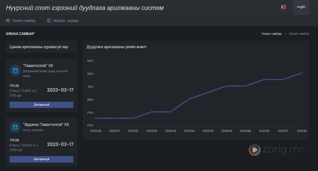Click the "Тавантолгой" ХК card title
This screenshot has height=171, width=318.
coord(38,66)
